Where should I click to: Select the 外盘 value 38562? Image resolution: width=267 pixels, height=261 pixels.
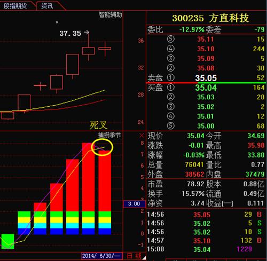[x=194, y=174]
